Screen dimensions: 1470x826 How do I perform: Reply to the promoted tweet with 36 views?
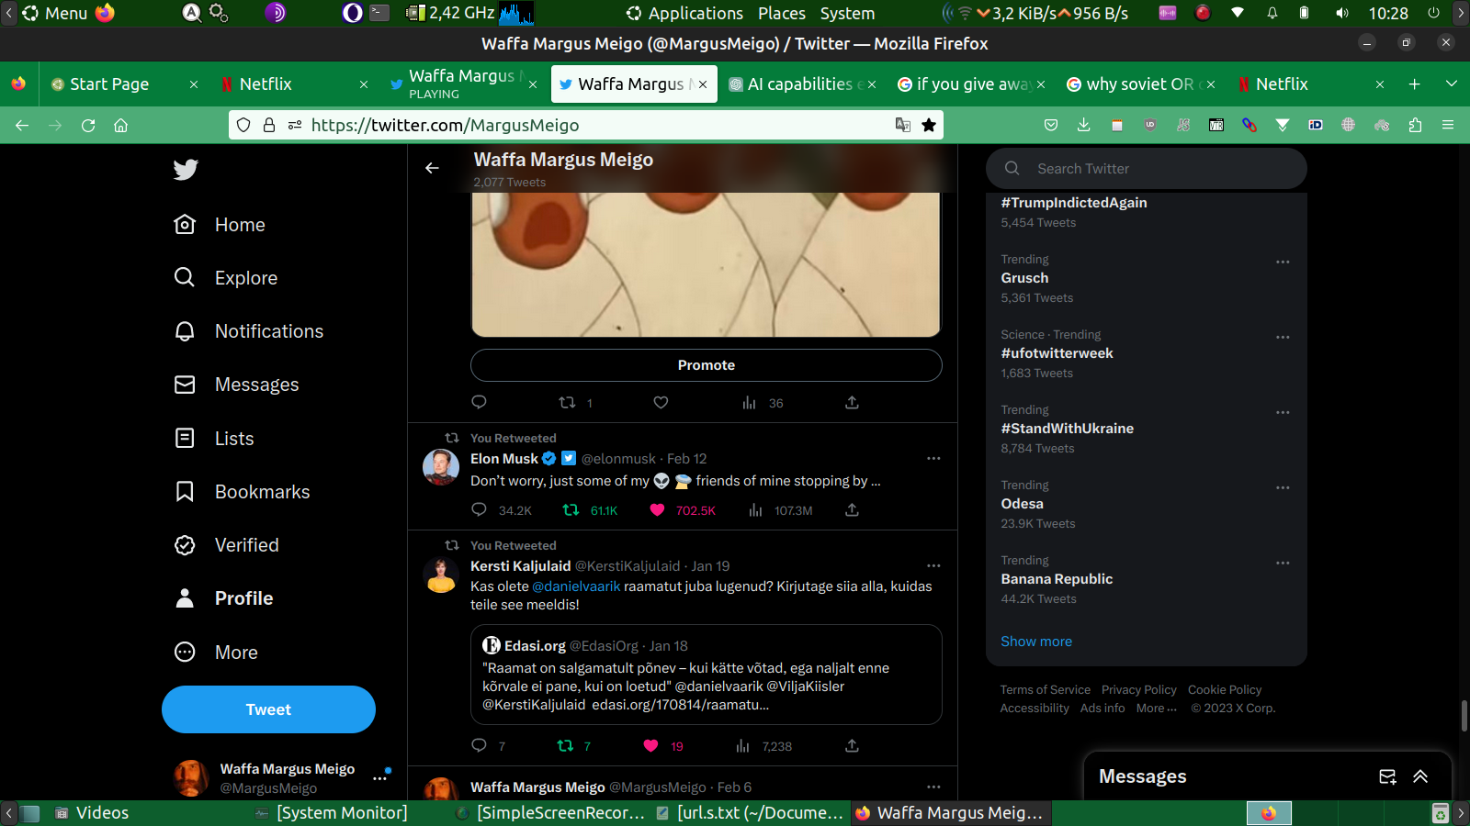click(479, 402)
